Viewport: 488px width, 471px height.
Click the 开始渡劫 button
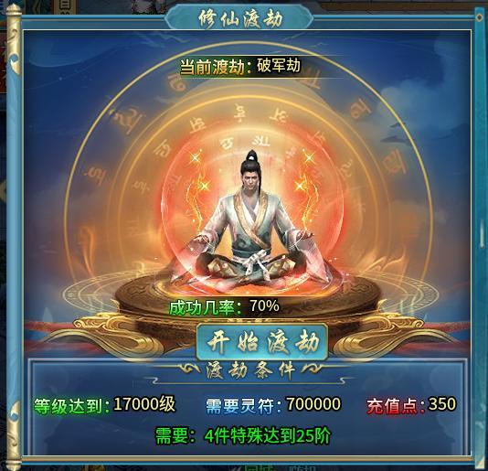262,342
